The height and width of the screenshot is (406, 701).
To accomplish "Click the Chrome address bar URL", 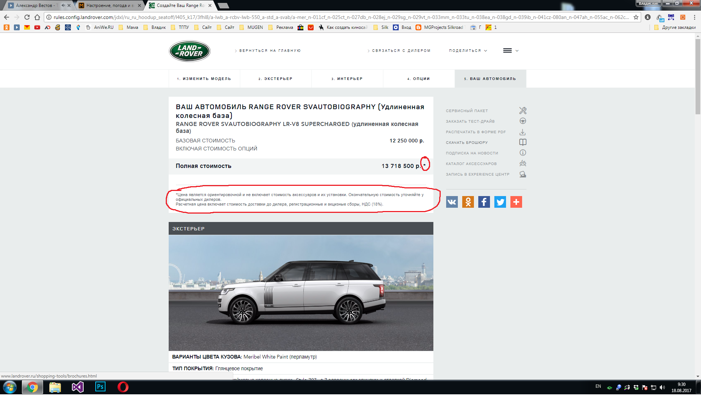I will (x=341, y=17).
